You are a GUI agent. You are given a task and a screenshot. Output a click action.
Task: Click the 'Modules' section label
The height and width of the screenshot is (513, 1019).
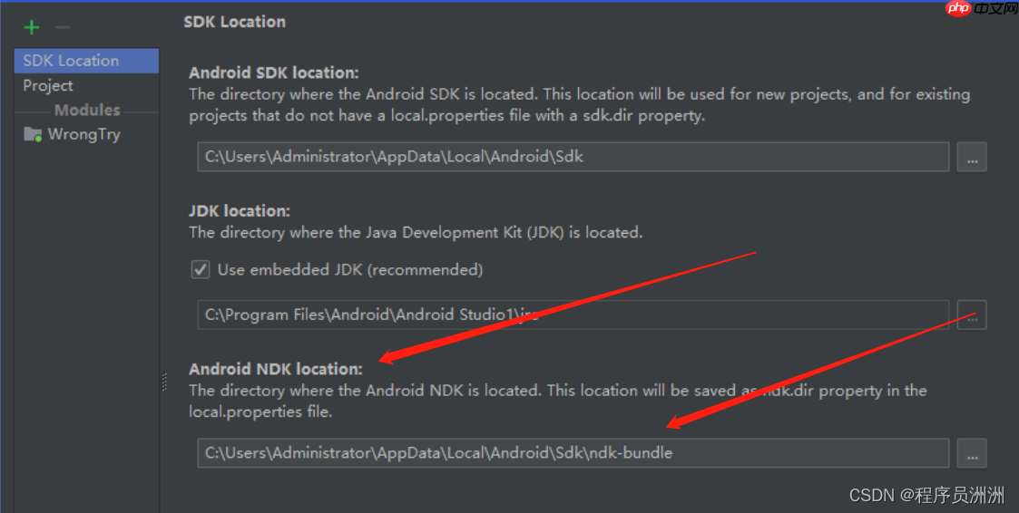point(87,110)
